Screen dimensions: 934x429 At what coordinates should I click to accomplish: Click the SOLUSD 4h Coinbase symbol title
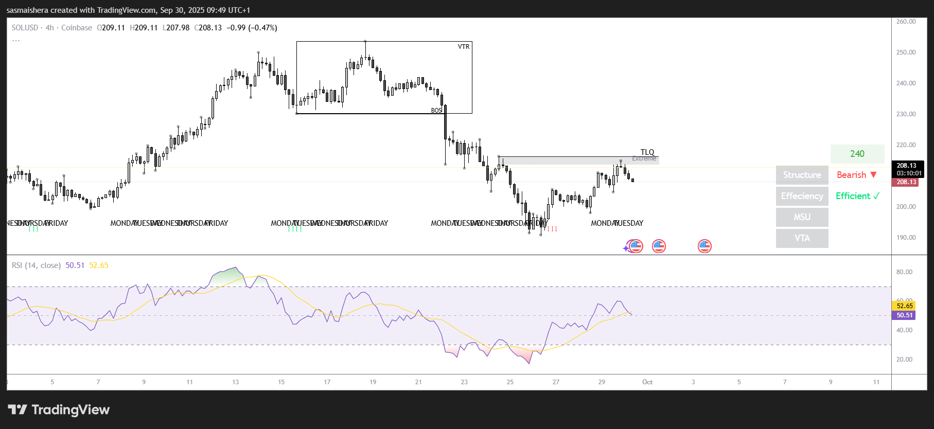point(51,28)
